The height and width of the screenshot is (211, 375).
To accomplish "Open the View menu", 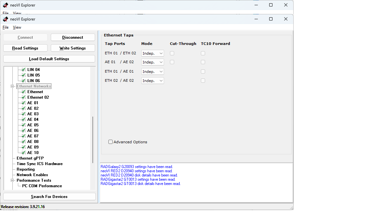I will [x=17, y=27].
